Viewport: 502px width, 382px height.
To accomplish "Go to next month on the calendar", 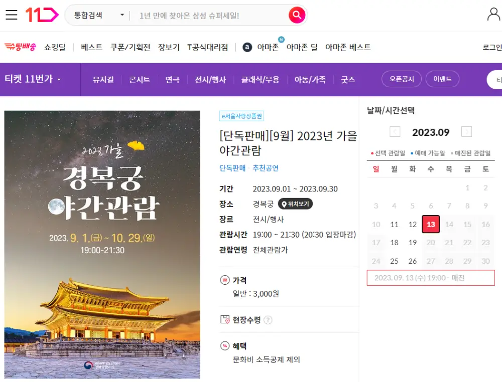I will [466, 132].
